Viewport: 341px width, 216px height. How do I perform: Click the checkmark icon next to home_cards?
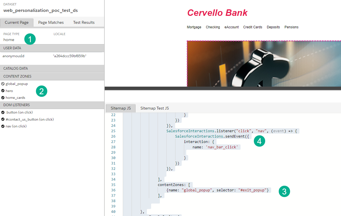click(3, 98)
